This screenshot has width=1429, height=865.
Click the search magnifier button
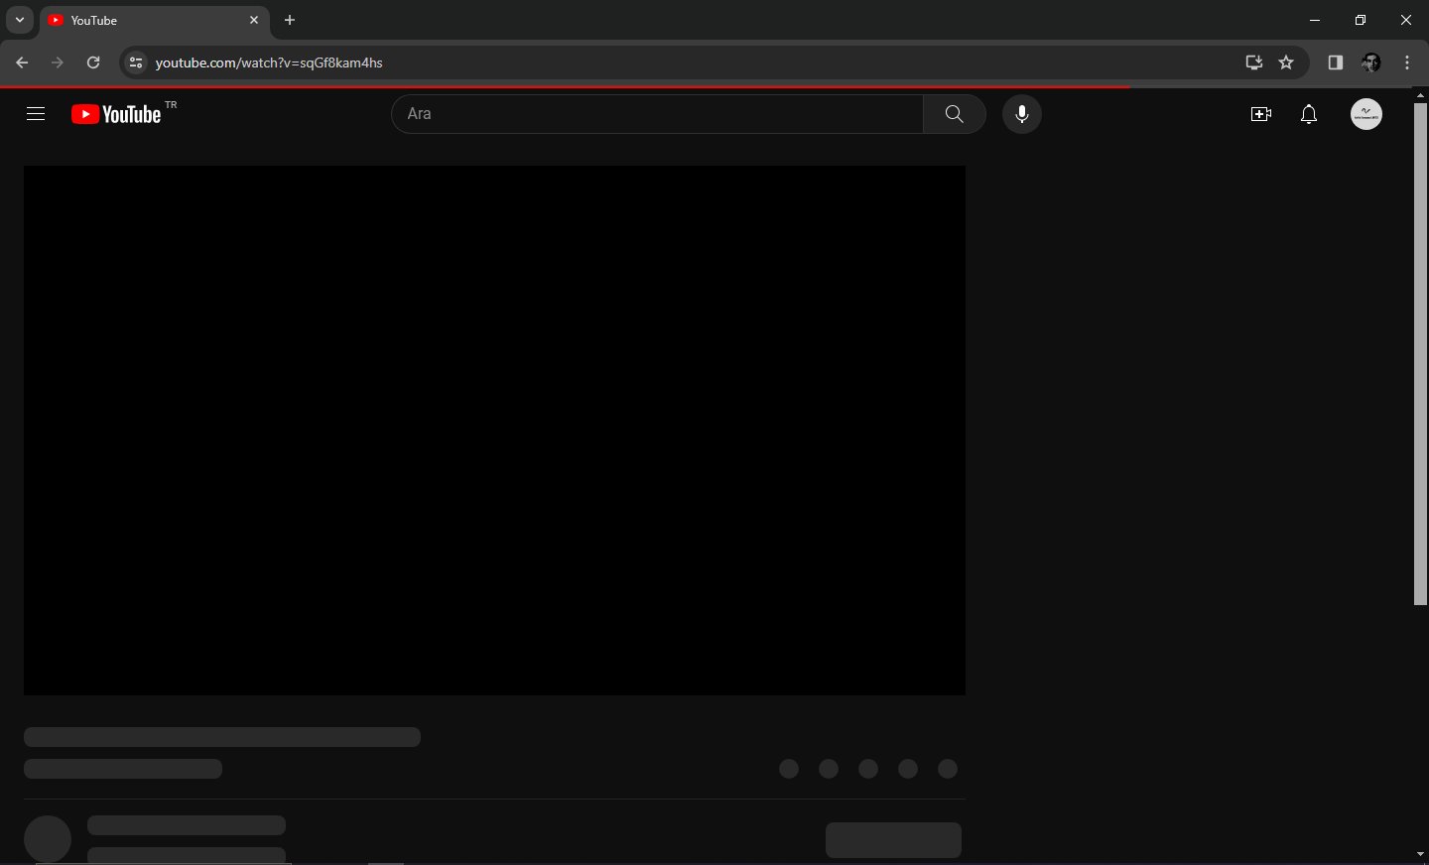955,115
